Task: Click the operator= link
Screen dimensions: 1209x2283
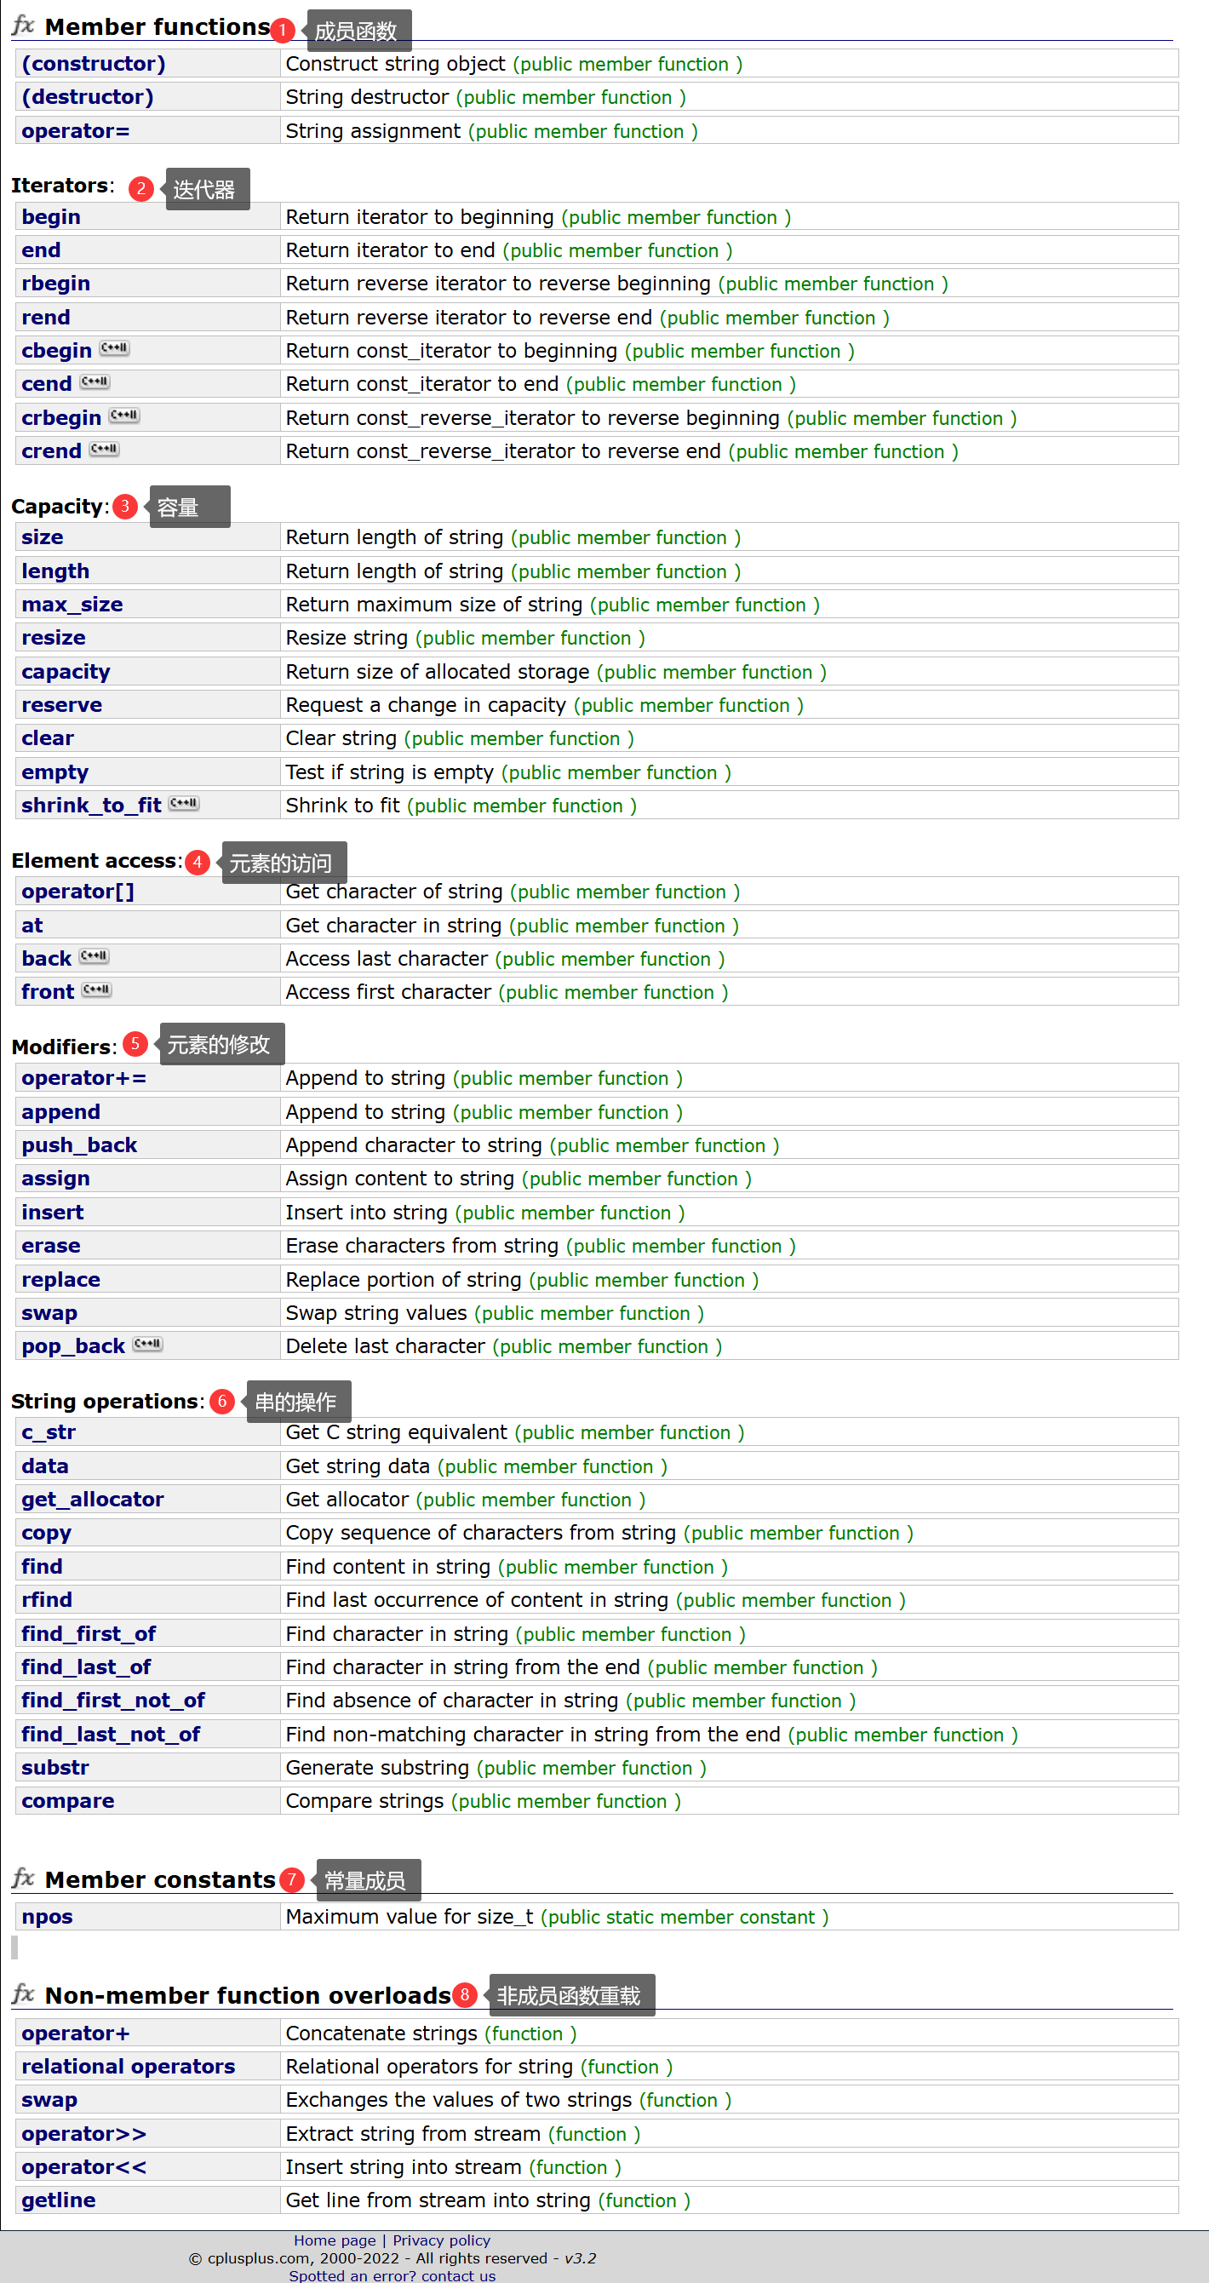Action: (x=75, y=131)
